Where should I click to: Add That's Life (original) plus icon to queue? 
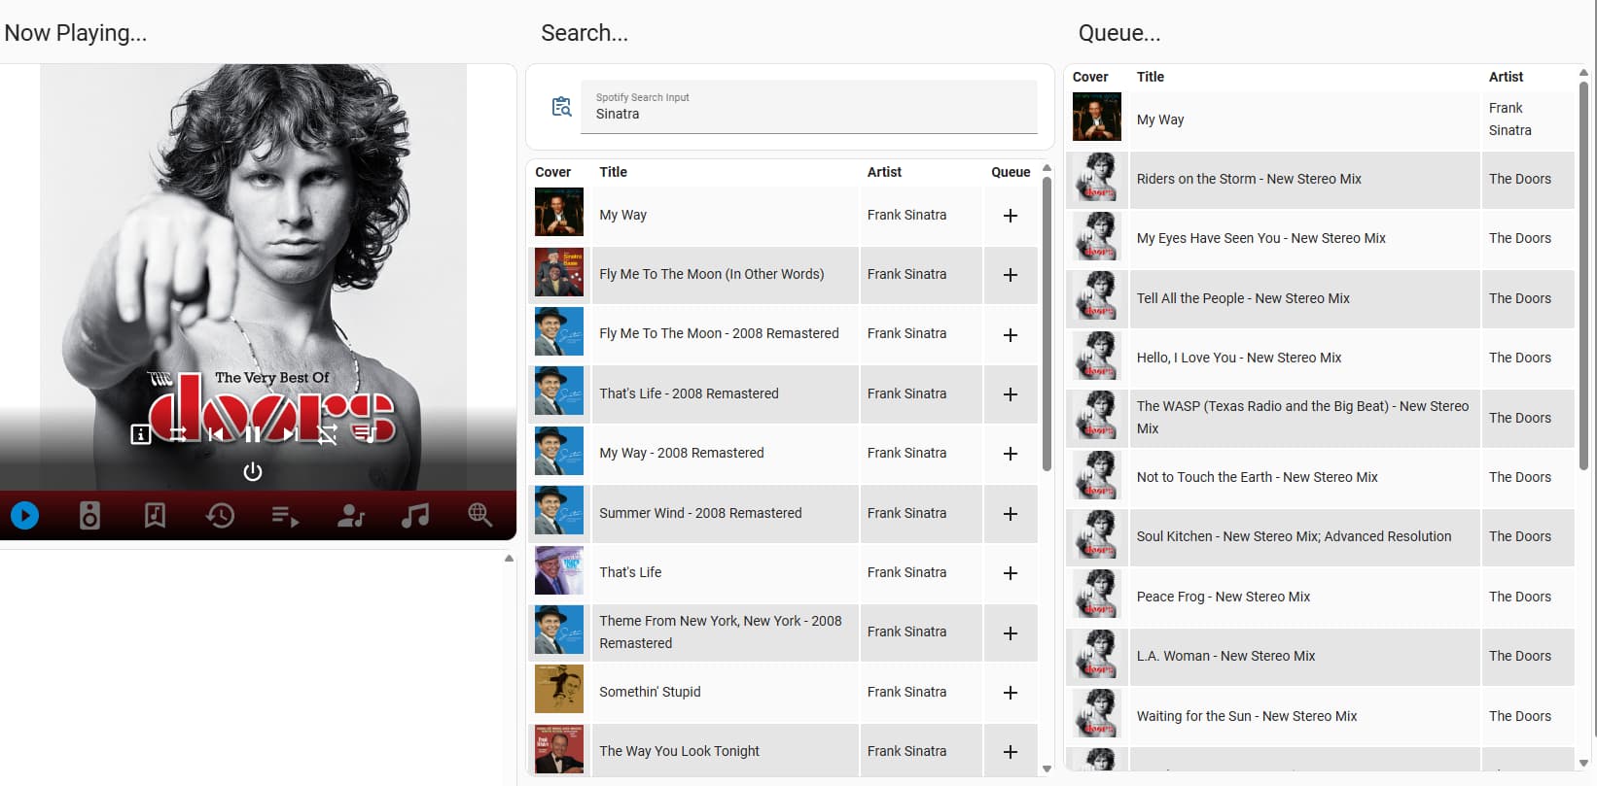click(1011, 573)
